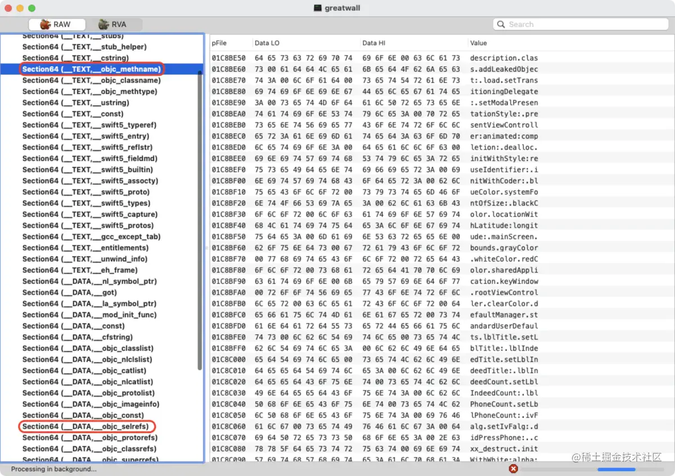The height and width of the screenshot is (476, 675).
Task: Select Section64 (__TEXT,__unwind_info)
Action: (x=85, y=259)
